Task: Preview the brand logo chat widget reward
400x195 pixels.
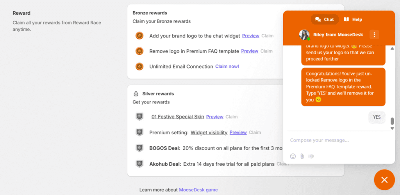Action: (250, 36)
